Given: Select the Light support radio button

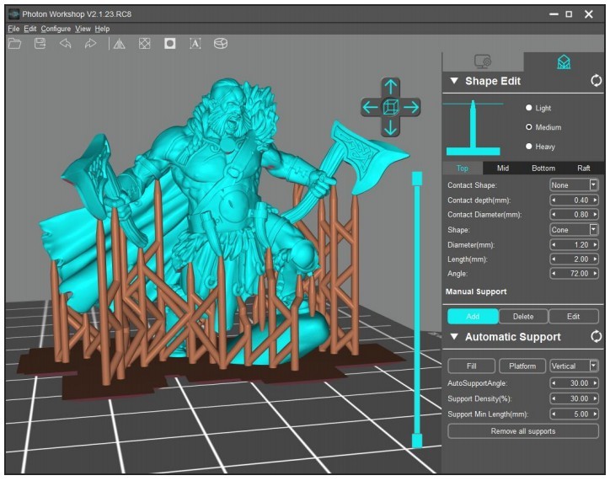Looking at the screenshot, I should 529,108.
